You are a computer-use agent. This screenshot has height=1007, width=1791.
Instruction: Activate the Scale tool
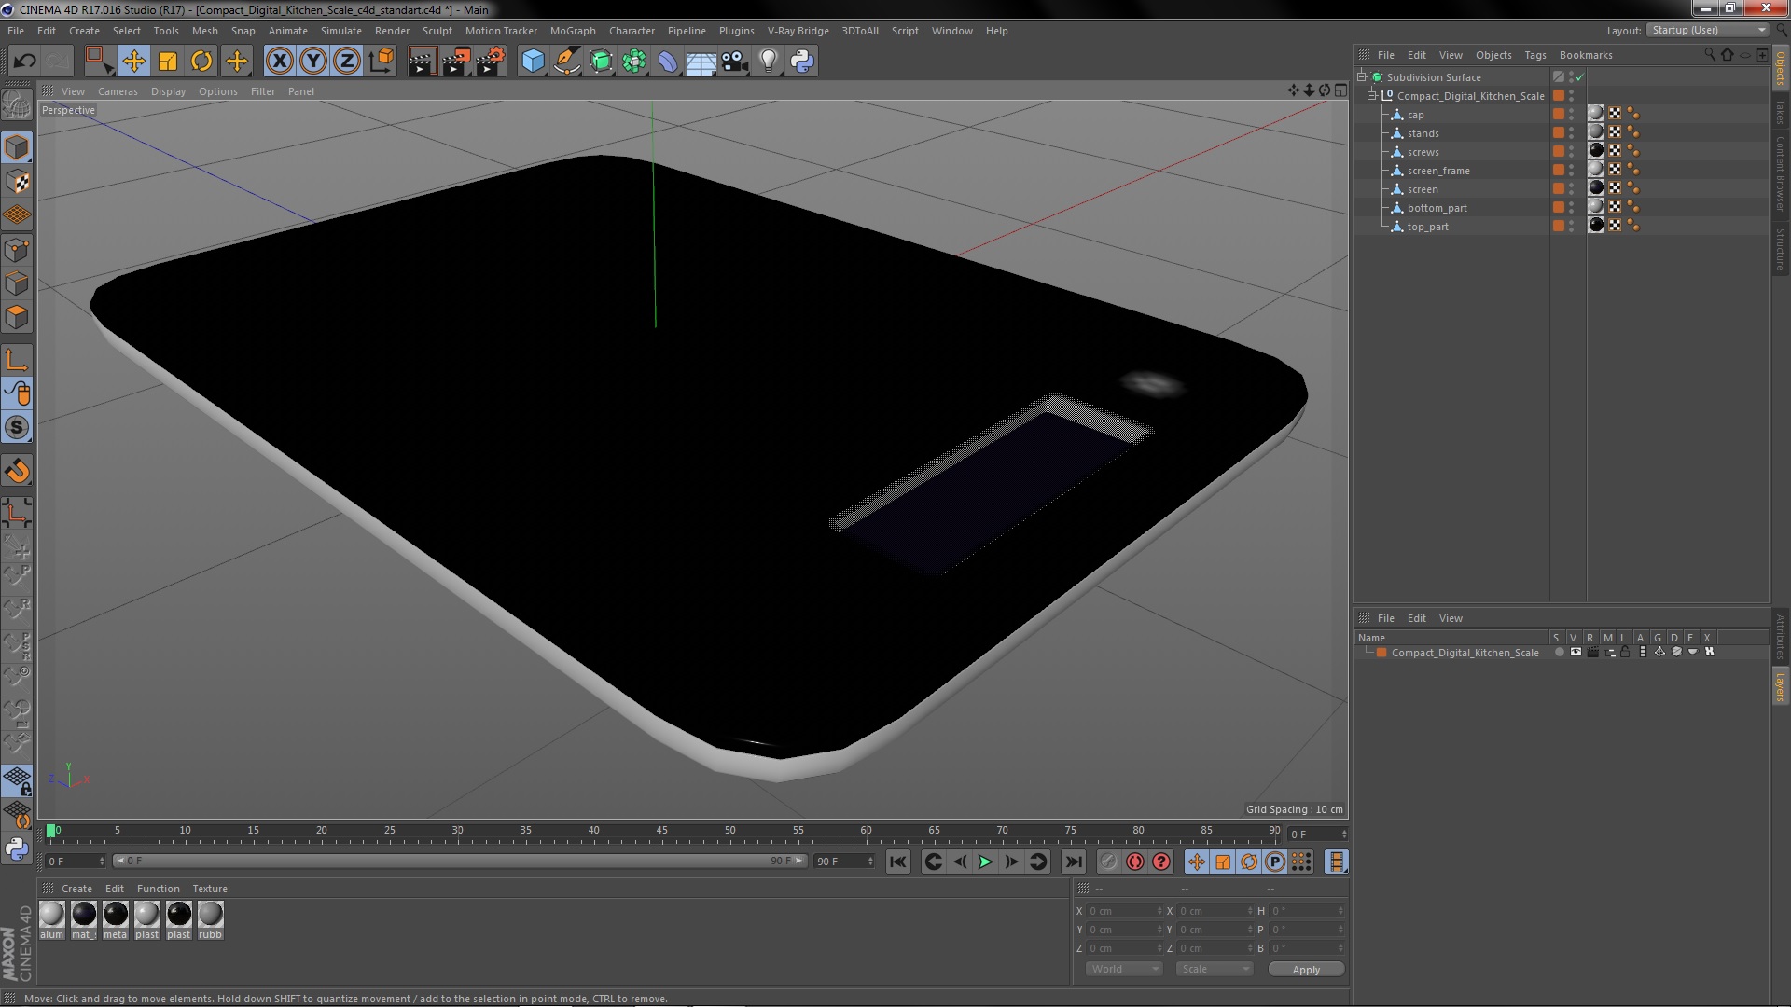pyautogui.click(x=168, y=62)
